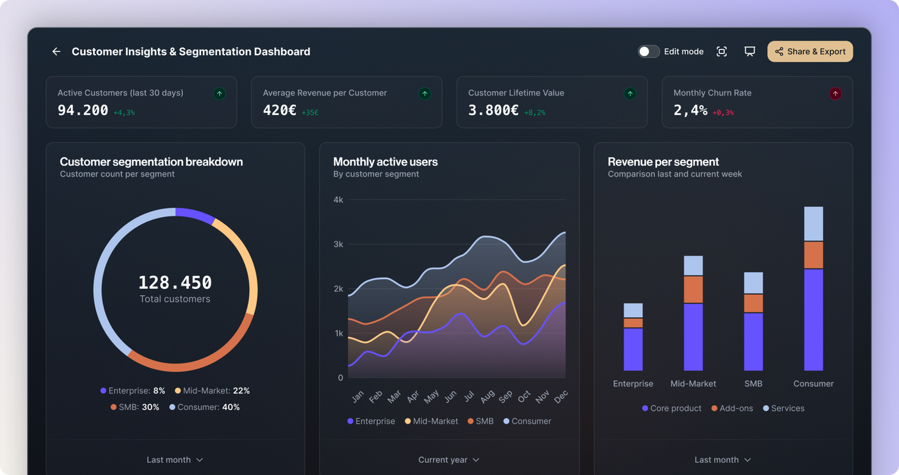Click the Core product color dot in the legend
The height and width of the screenshot is (475, 899).
(x=644, y=408)
